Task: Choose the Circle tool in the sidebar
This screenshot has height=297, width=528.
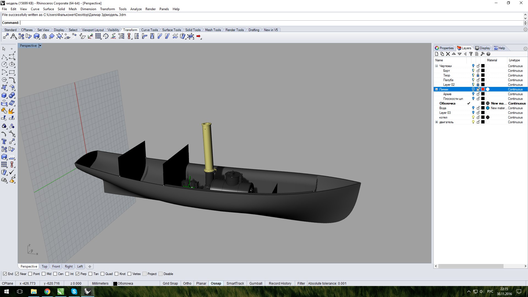Action: [4, 64]
